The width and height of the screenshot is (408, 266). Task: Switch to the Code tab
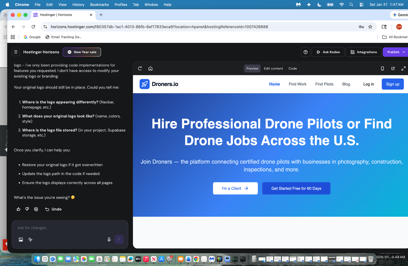[x=292, y=68]
